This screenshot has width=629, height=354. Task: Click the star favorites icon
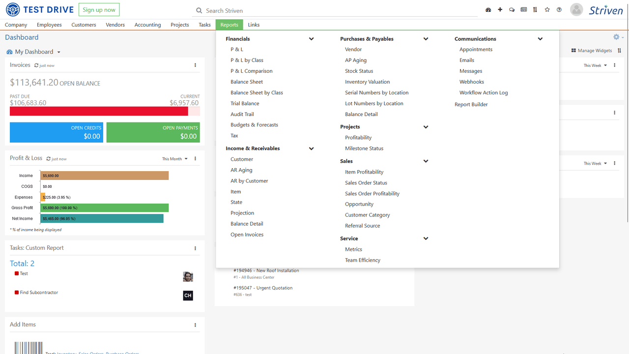point(547,10)
